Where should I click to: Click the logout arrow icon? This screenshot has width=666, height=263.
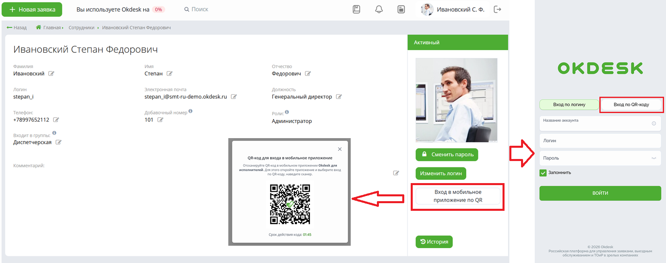point(498,9)
